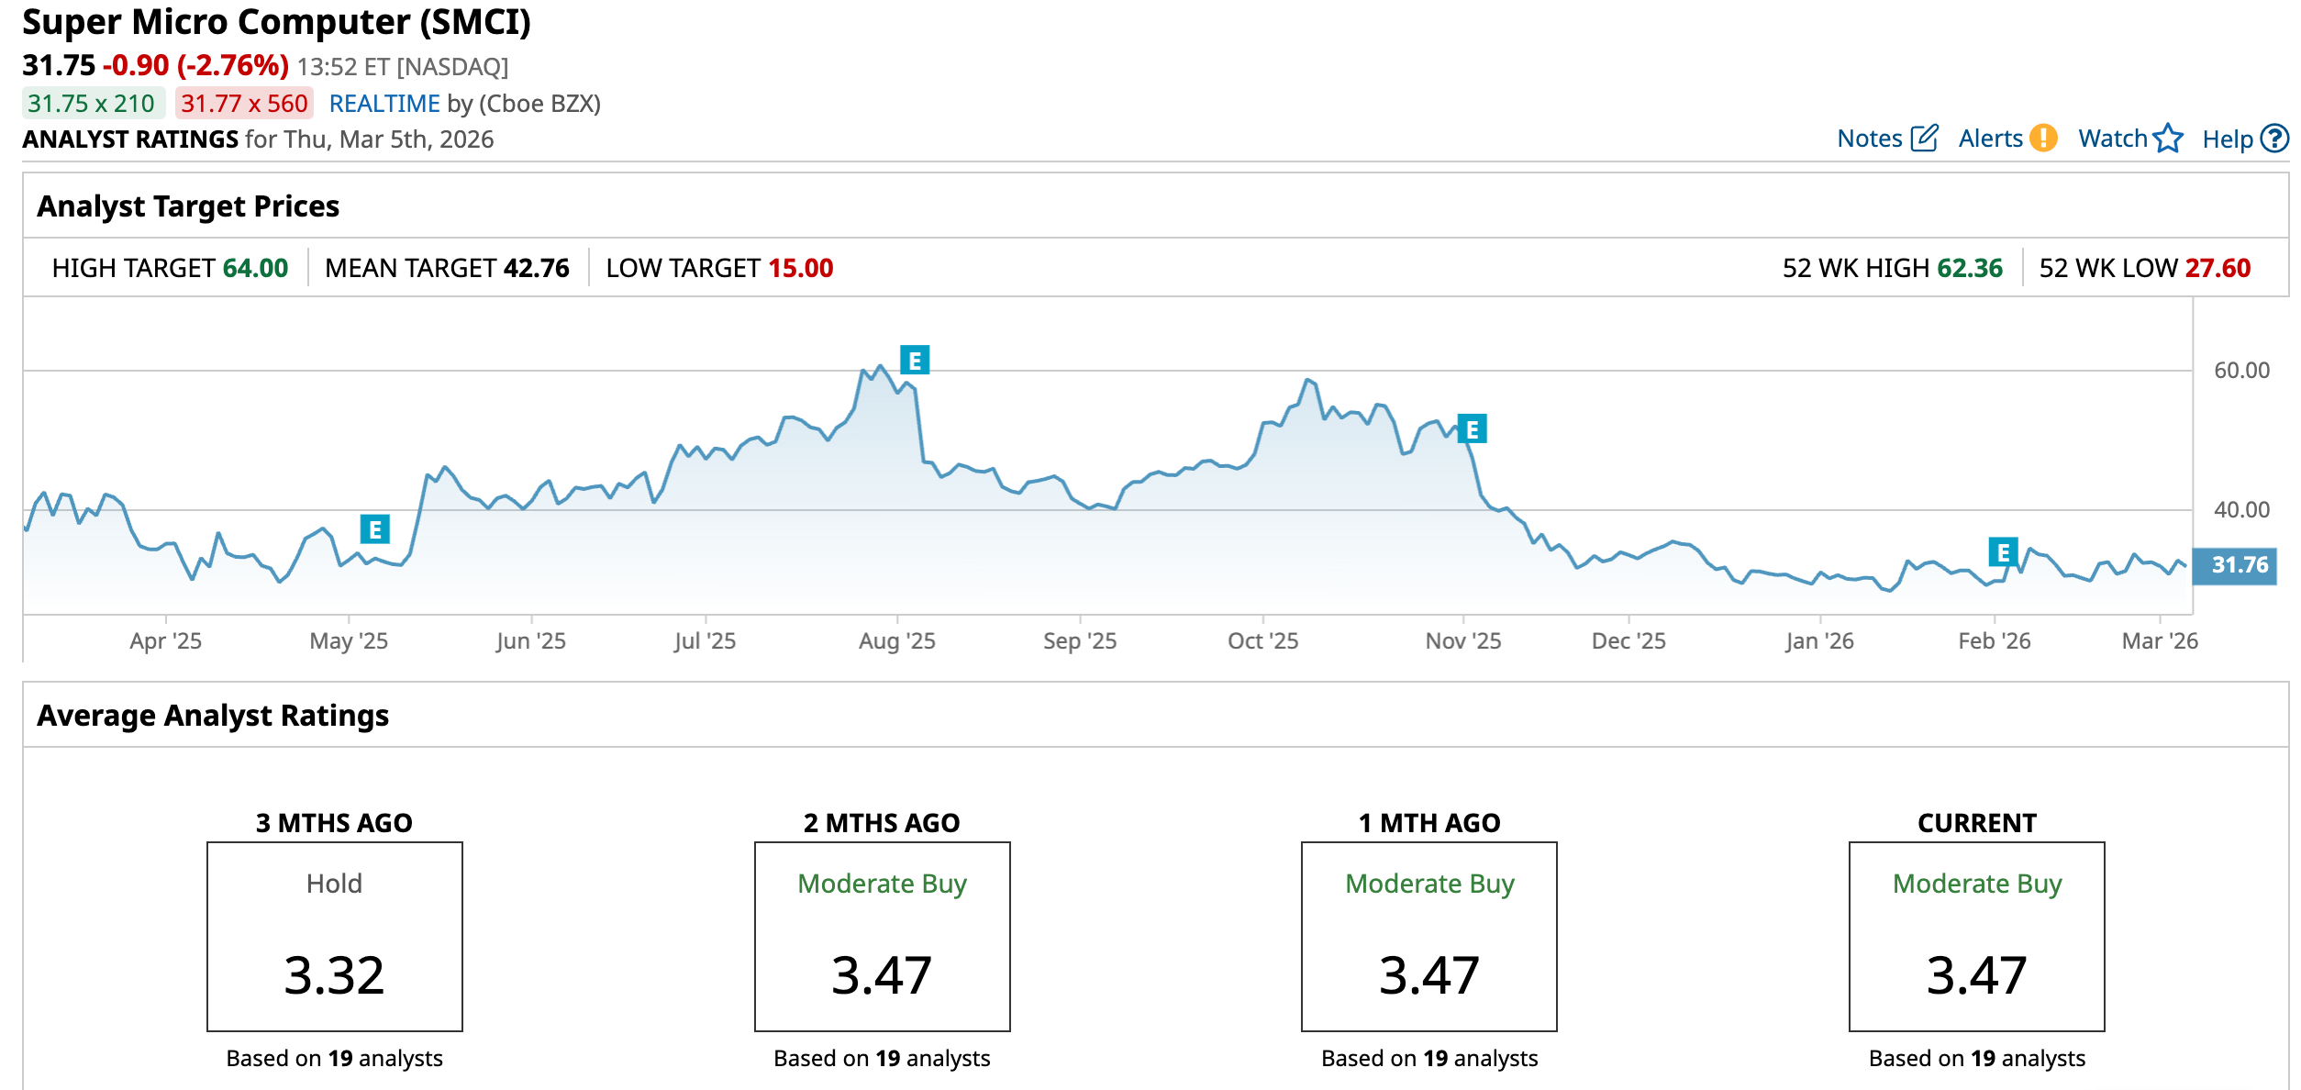Click the red ask price 31.77 x 560

(244, 104)
